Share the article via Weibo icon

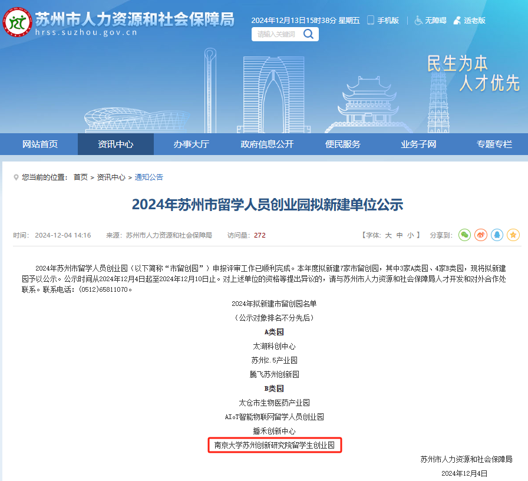[480, 235]
